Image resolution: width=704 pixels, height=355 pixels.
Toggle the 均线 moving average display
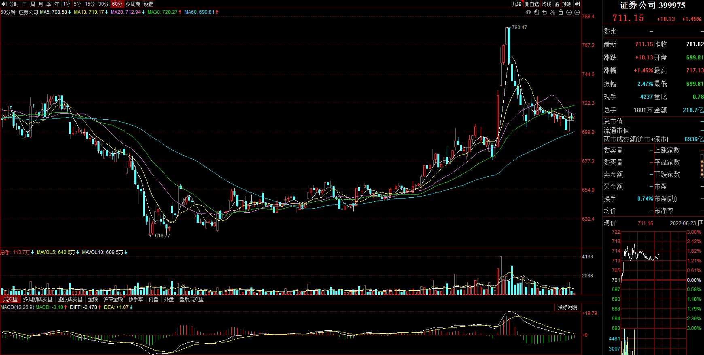[547, 4]
